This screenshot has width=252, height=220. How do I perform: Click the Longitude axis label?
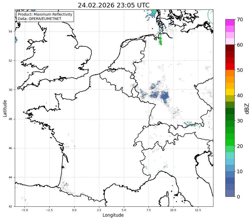pyautogui.click(x=113, y=215)
